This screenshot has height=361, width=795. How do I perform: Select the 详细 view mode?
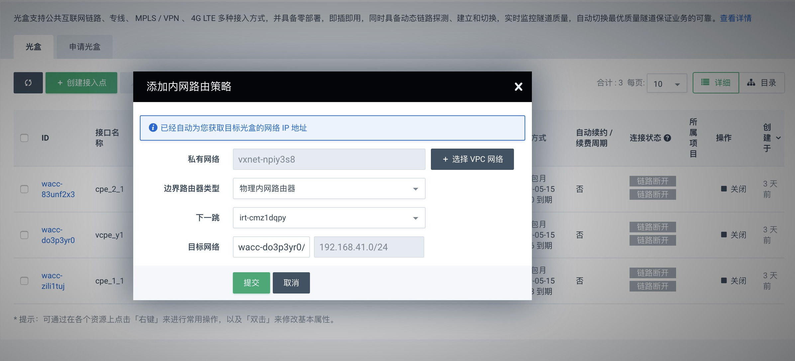coord(716,83)
